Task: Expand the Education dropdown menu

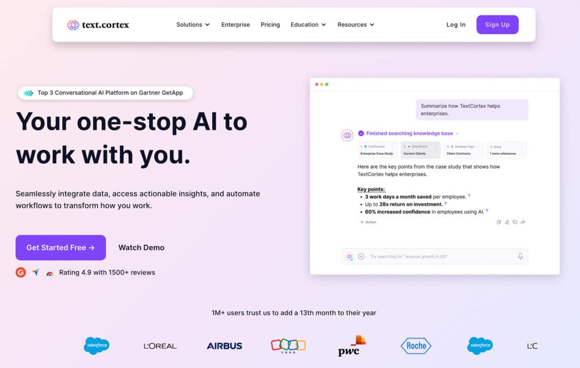Action: click(x=308, y=25)
